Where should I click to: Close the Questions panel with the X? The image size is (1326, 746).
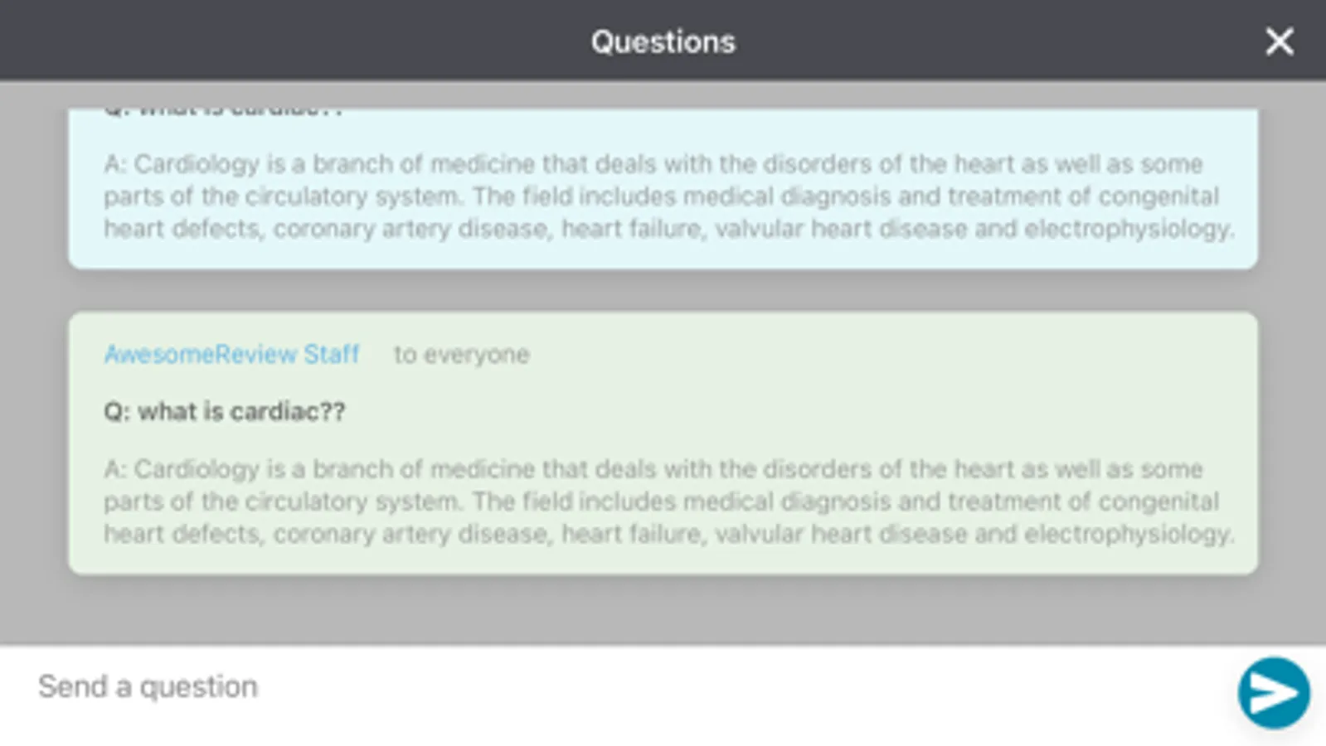[1279, 41]
